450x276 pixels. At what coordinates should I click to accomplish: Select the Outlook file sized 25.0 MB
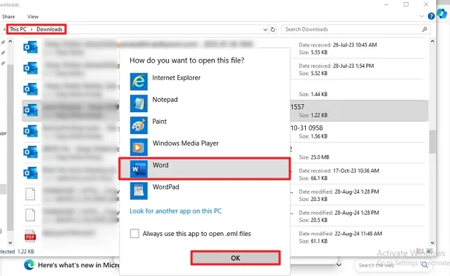click(31, 152)
